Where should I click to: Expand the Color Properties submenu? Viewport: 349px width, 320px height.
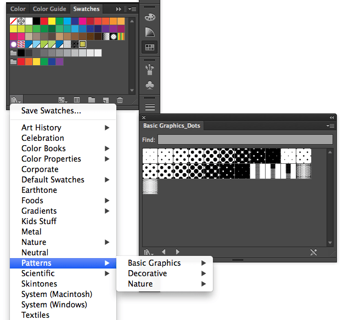[63, 159]
